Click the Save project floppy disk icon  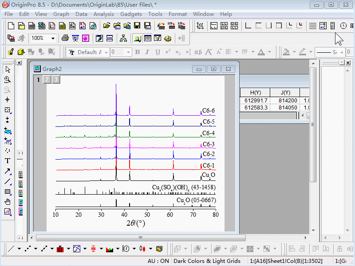click(137, 26)
